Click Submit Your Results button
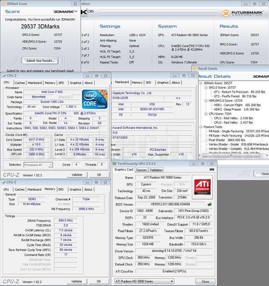Image resolution: width=269 pixels, height=286 pixels. [x=40, y=61]
